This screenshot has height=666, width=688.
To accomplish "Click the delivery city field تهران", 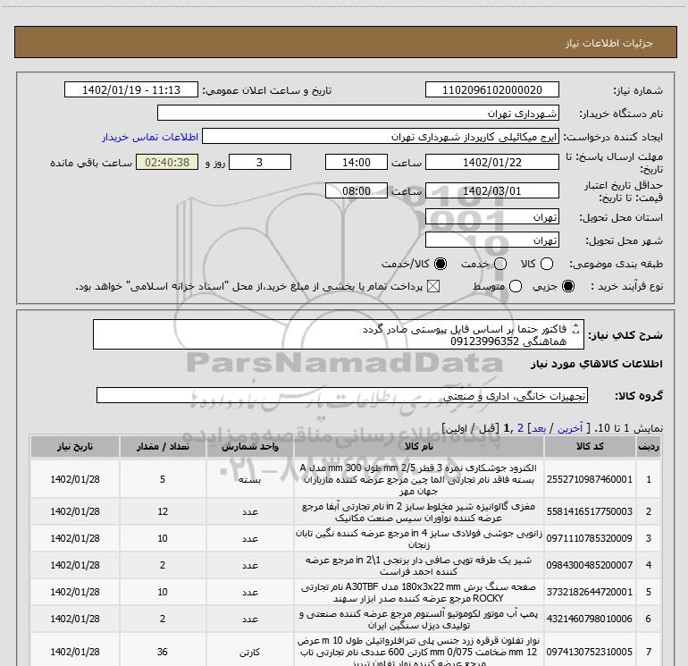I will pyautogui.click(x=491, y=240).
